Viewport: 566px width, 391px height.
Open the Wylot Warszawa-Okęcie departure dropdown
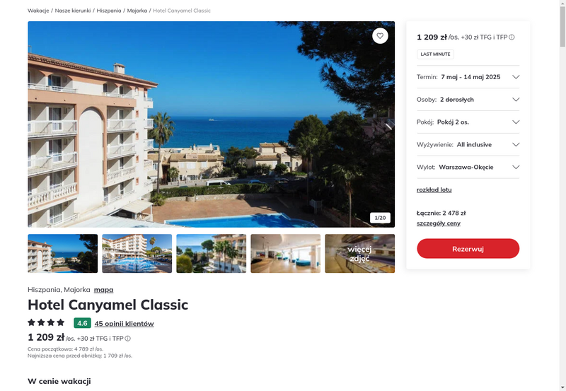(x=468, y=167)
